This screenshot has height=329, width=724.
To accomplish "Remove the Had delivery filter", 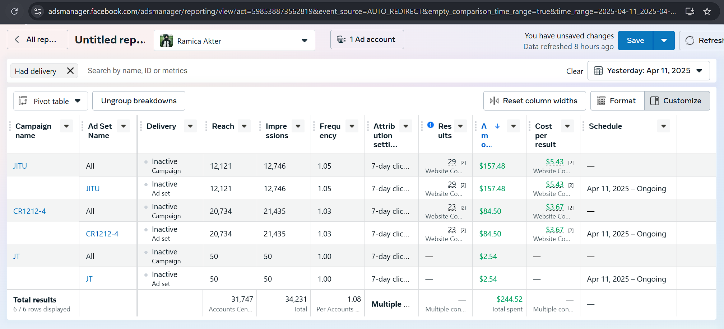I will [x=70, y=71].
